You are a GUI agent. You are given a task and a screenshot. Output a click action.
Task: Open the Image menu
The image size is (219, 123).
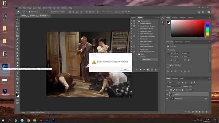coord(29,8)
